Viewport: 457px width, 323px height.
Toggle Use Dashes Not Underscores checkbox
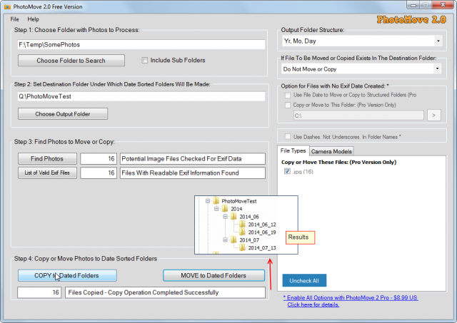coord(288,136)
